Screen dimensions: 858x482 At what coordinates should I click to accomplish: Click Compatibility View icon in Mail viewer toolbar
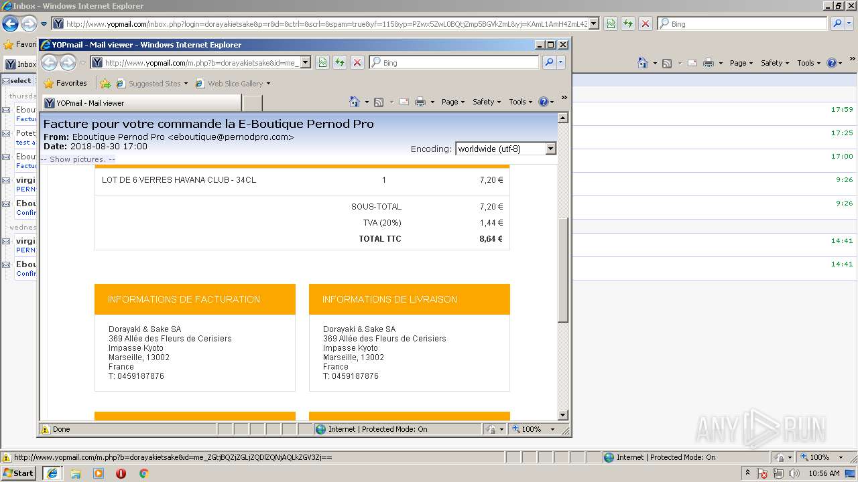pyautogui.click(x=322, y=62)
